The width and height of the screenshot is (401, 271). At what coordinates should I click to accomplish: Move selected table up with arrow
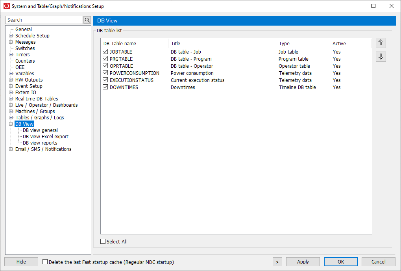tap(381, 43)
